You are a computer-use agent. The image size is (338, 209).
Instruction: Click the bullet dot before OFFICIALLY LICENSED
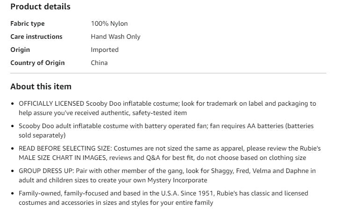click(x=12, y=104)
